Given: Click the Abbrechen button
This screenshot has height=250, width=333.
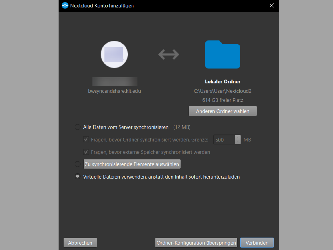Looking at the screenshot, I should pyautogui.click(x=80, y=243).
